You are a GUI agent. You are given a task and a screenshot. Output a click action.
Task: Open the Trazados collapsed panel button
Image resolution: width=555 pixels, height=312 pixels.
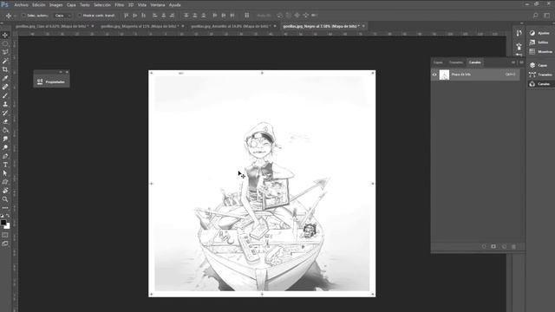coord(540,75)
